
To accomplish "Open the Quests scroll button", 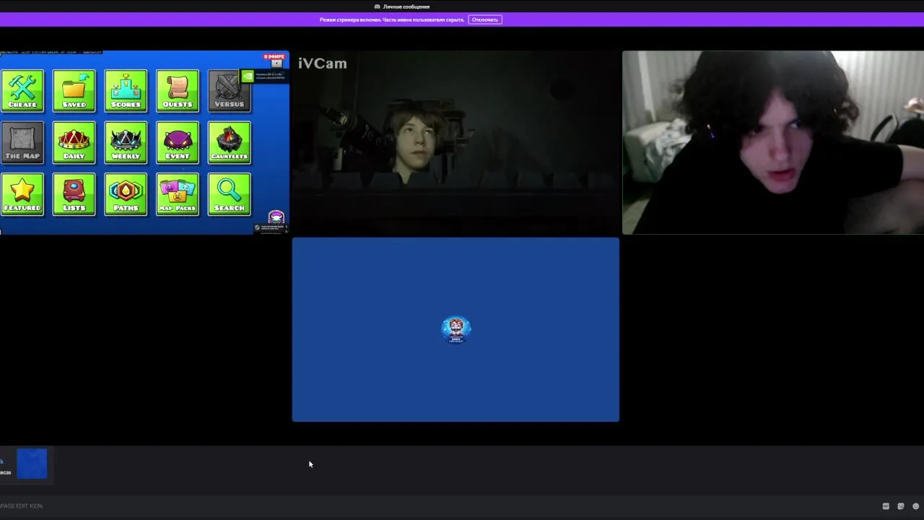I will (178, 90).
